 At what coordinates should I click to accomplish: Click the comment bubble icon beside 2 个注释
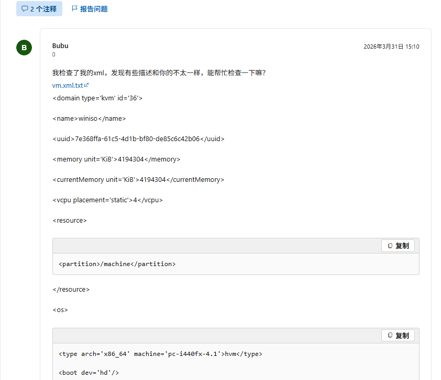(x=25, y=9)
